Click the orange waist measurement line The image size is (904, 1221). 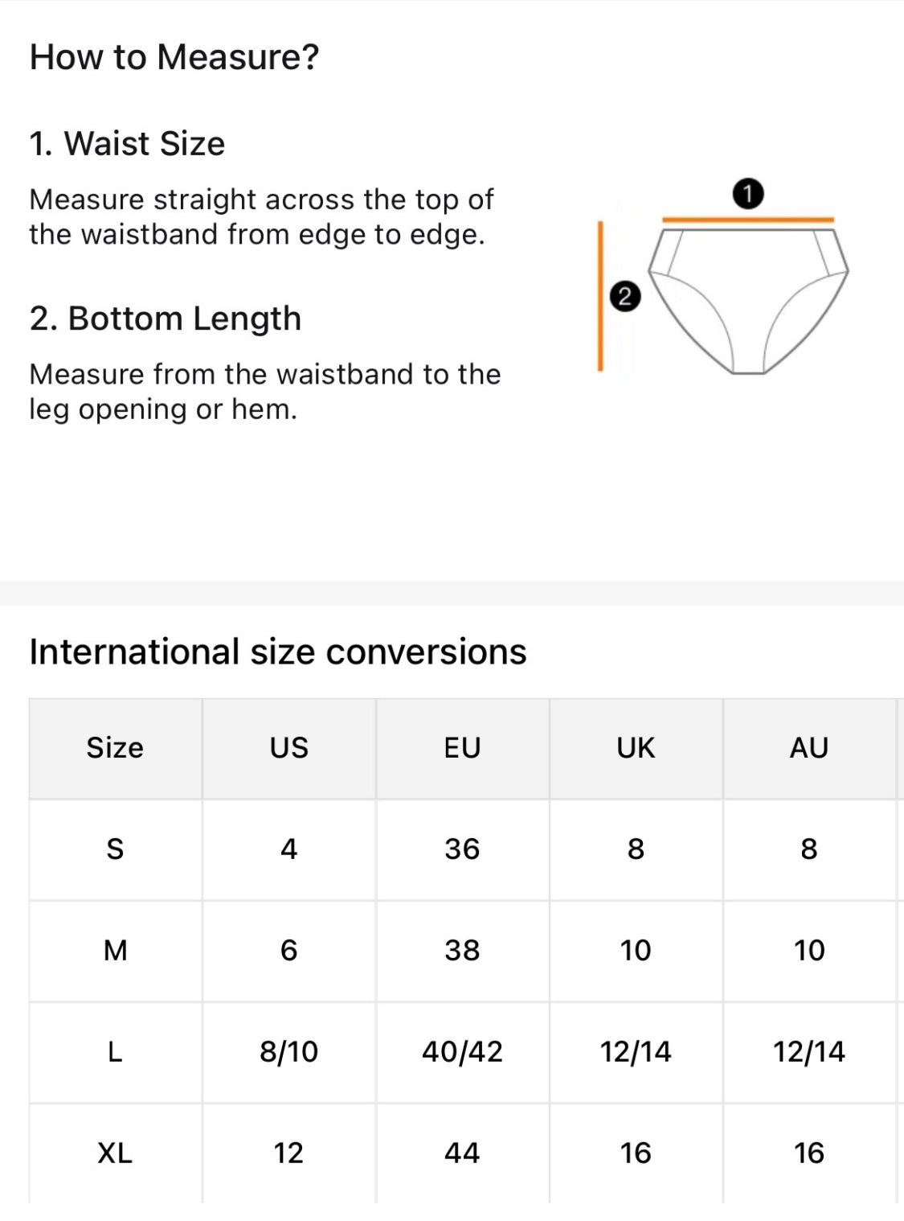[747, 219]
